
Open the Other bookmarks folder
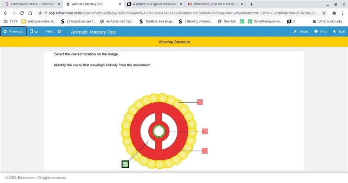point(328,21)
